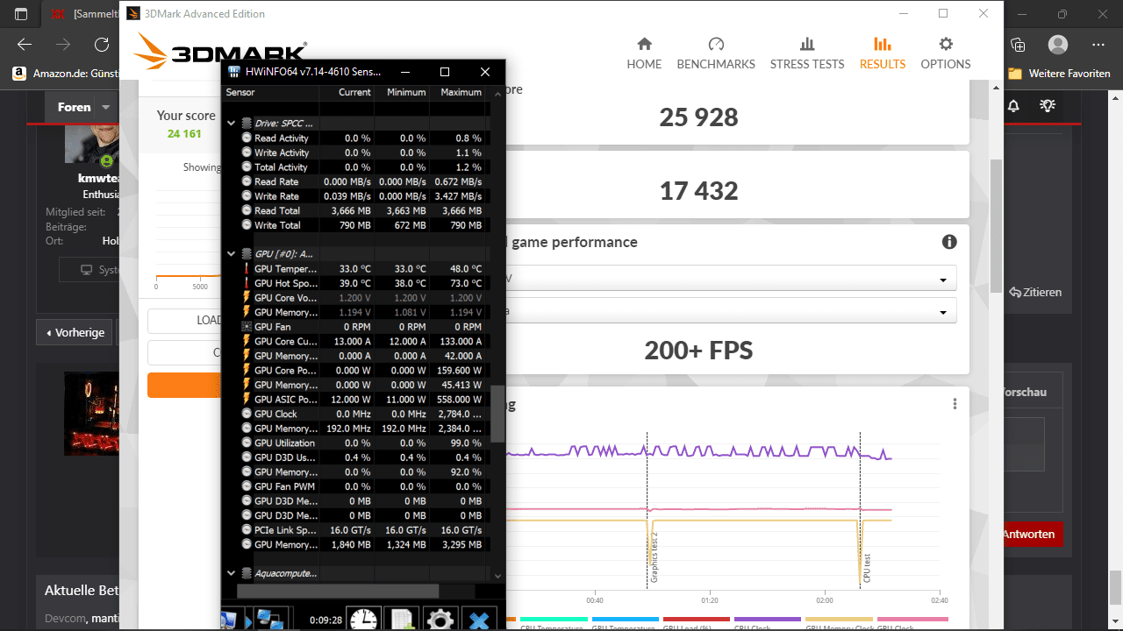Select the PCIe Link Speed row
Image resolution: width=1123 pixels, height=631 pixels.
coord(354,530)
